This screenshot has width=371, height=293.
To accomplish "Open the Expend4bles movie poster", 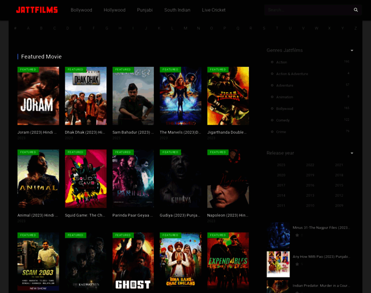I will pyautogui.click(x=228, y=262).
